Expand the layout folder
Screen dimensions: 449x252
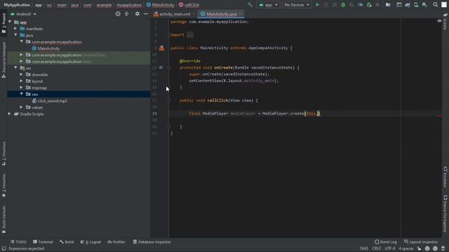tap(22, 81)
